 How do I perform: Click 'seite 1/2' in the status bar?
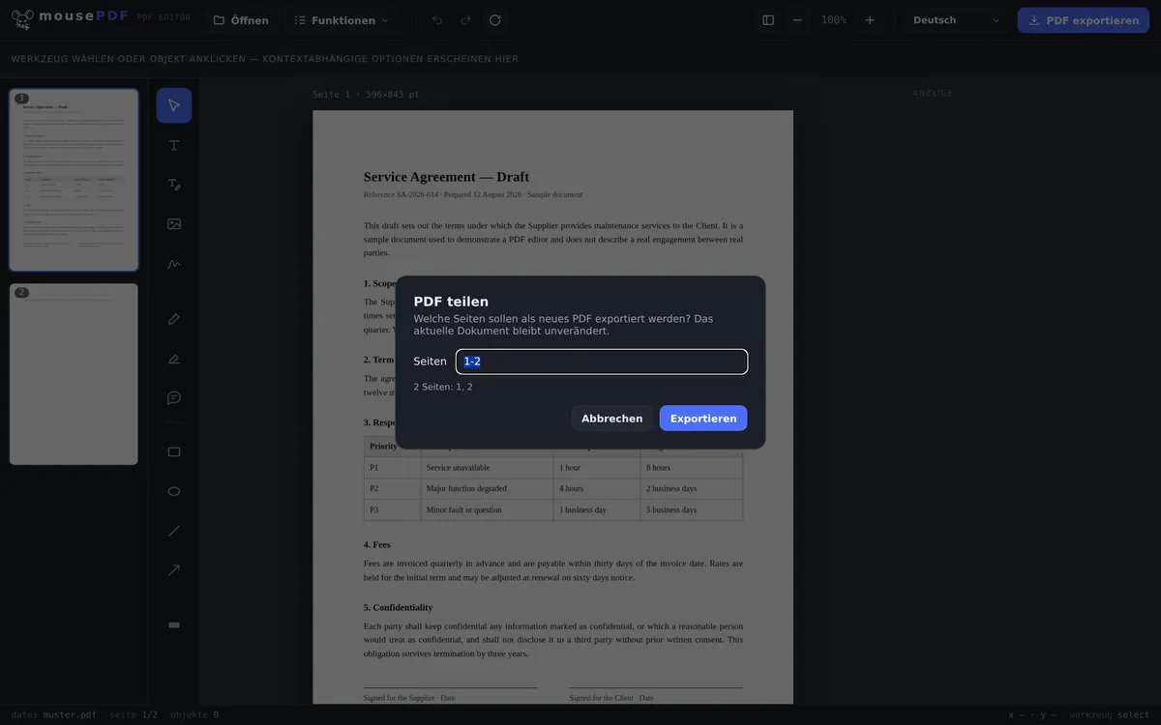(x=134, y=715)
